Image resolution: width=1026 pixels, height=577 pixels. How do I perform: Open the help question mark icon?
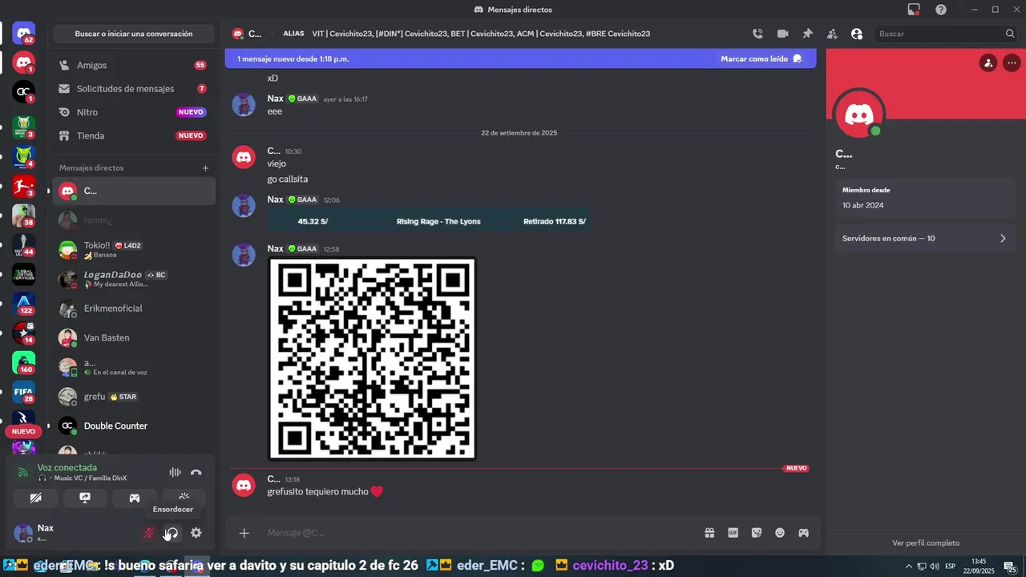click(x=941, y=10)
